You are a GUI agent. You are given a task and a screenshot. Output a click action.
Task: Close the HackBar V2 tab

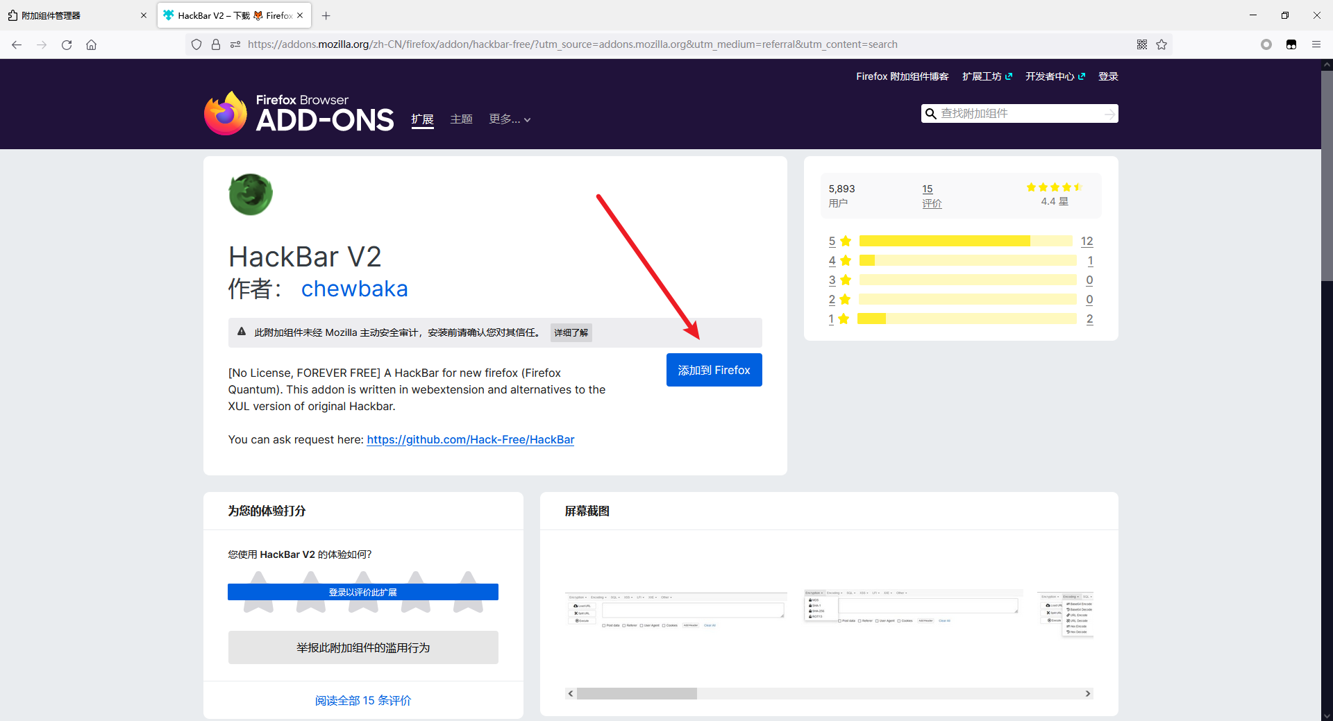(x=300, y=15)
